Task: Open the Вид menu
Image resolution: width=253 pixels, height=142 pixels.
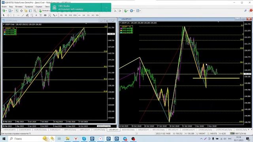Action: pos(11,7)
